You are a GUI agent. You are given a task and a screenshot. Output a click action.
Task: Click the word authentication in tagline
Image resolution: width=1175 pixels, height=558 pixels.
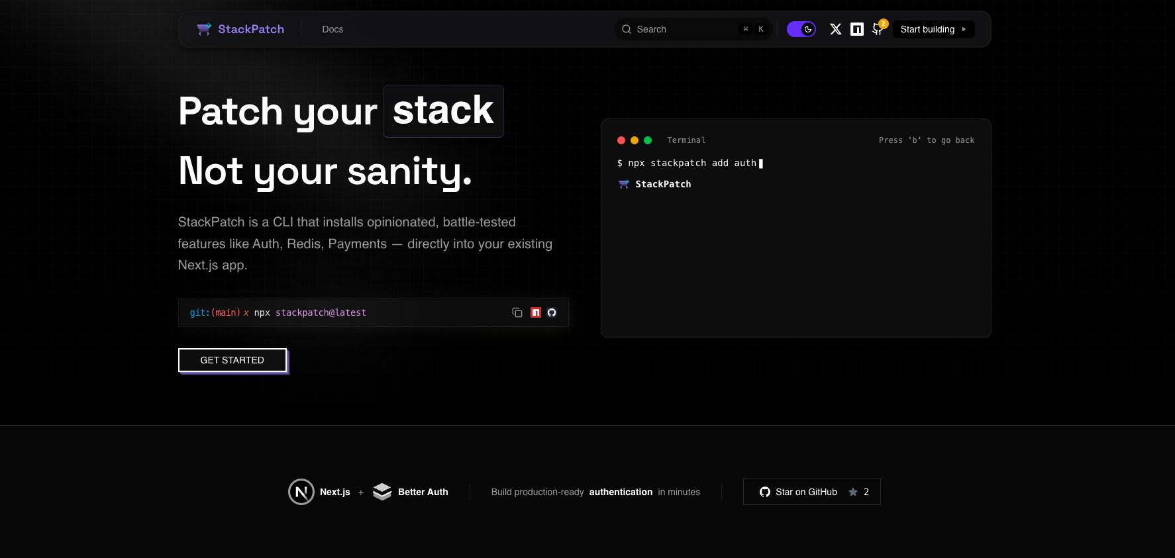pos(621,492)
